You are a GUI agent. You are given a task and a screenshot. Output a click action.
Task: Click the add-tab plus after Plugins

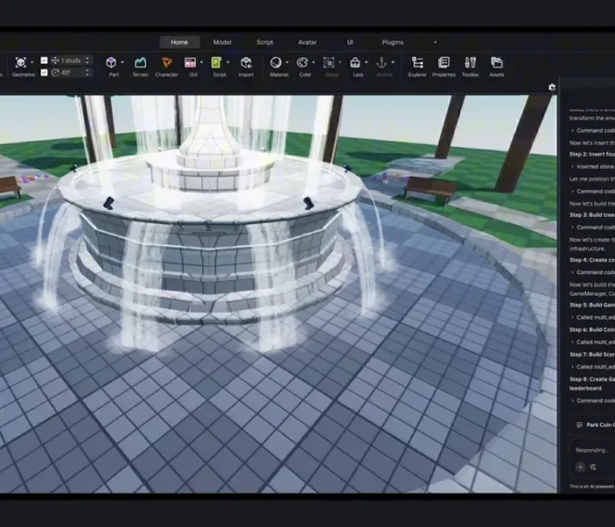[435, 42]
